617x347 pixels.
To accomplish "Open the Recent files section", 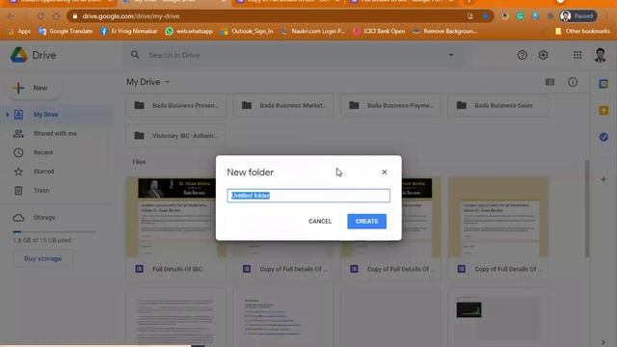I will click(43, 152).
